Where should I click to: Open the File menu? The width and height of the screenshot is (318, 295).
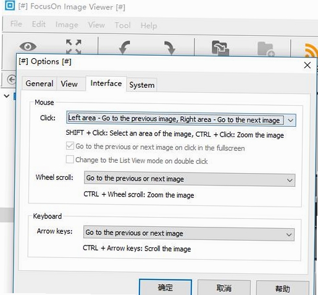point(16,24)
